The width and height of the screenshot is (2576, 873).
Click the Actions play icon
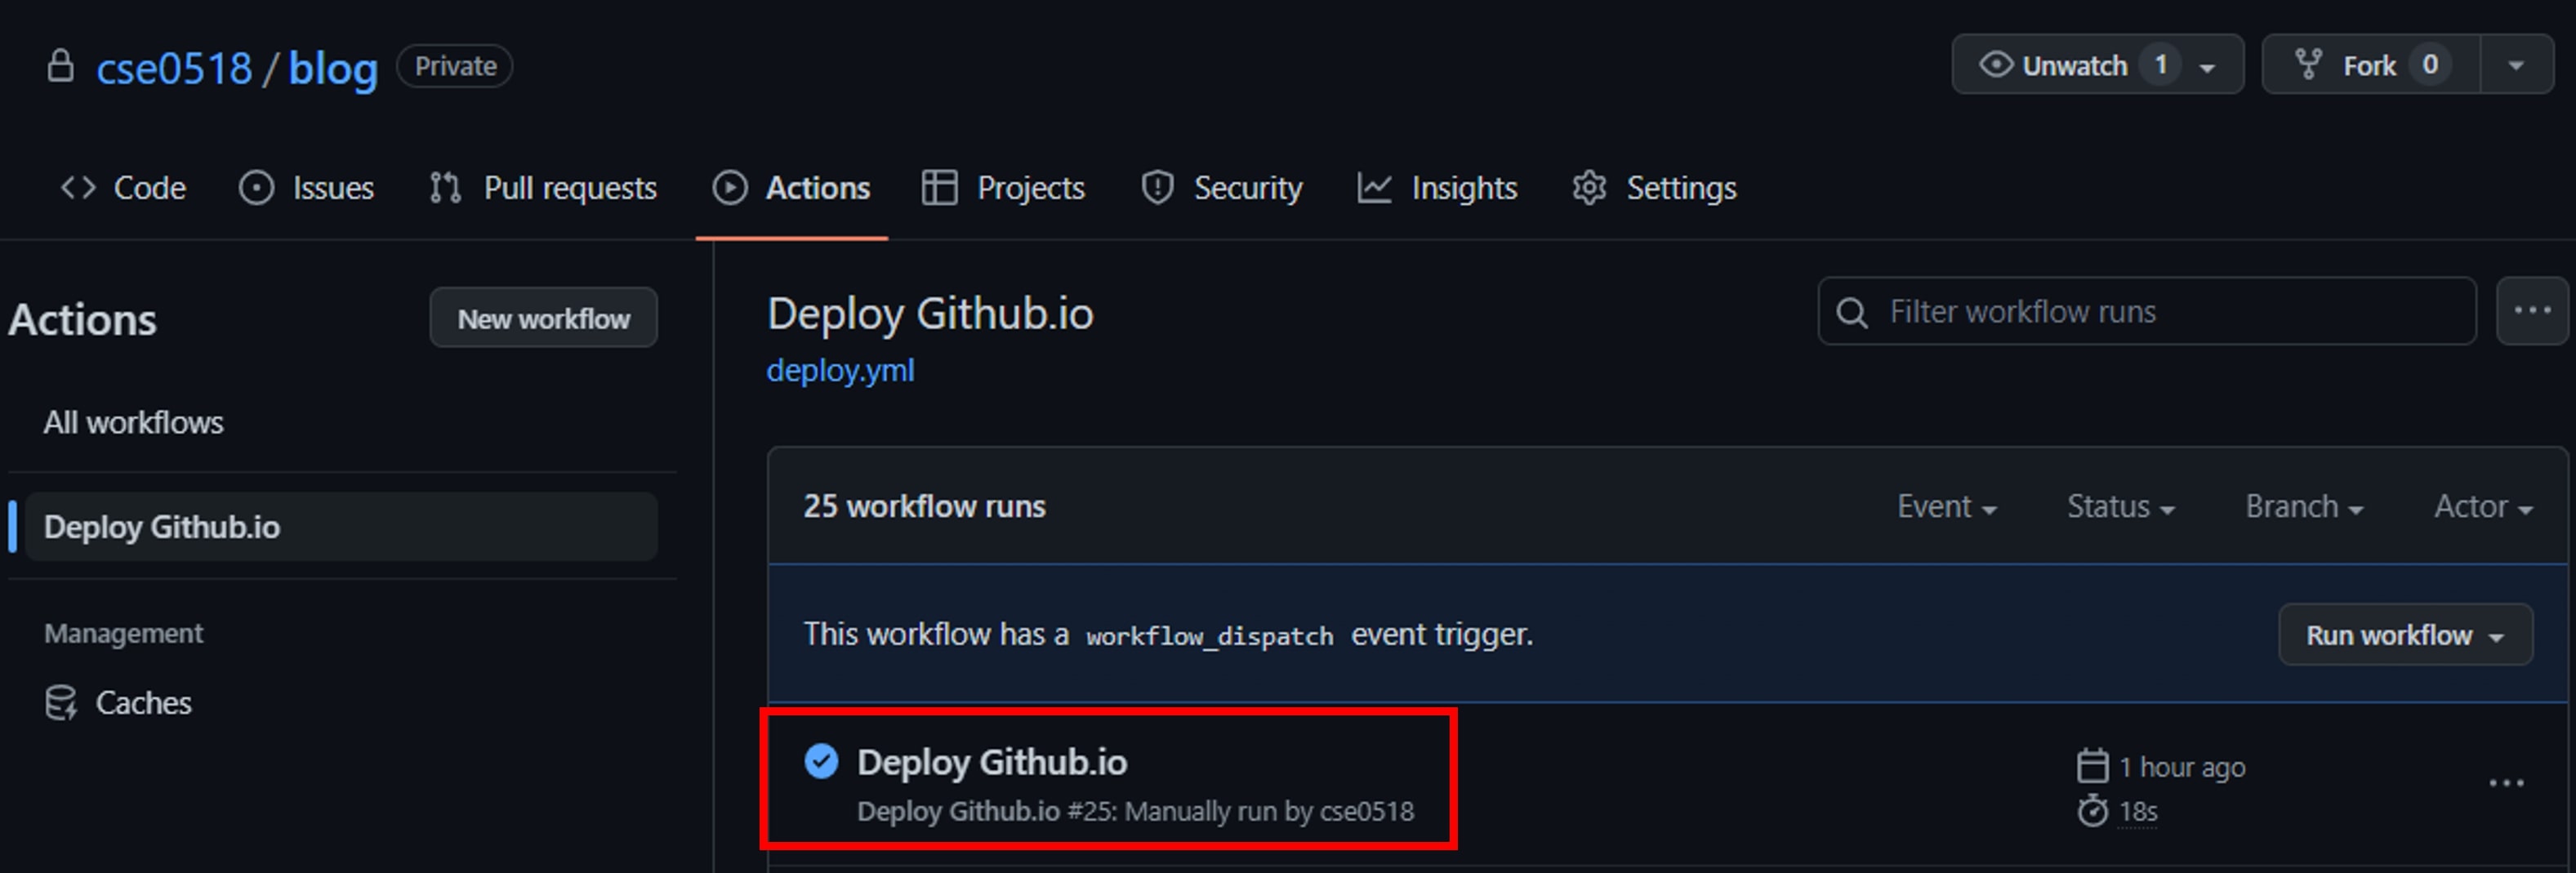point(730,188)
